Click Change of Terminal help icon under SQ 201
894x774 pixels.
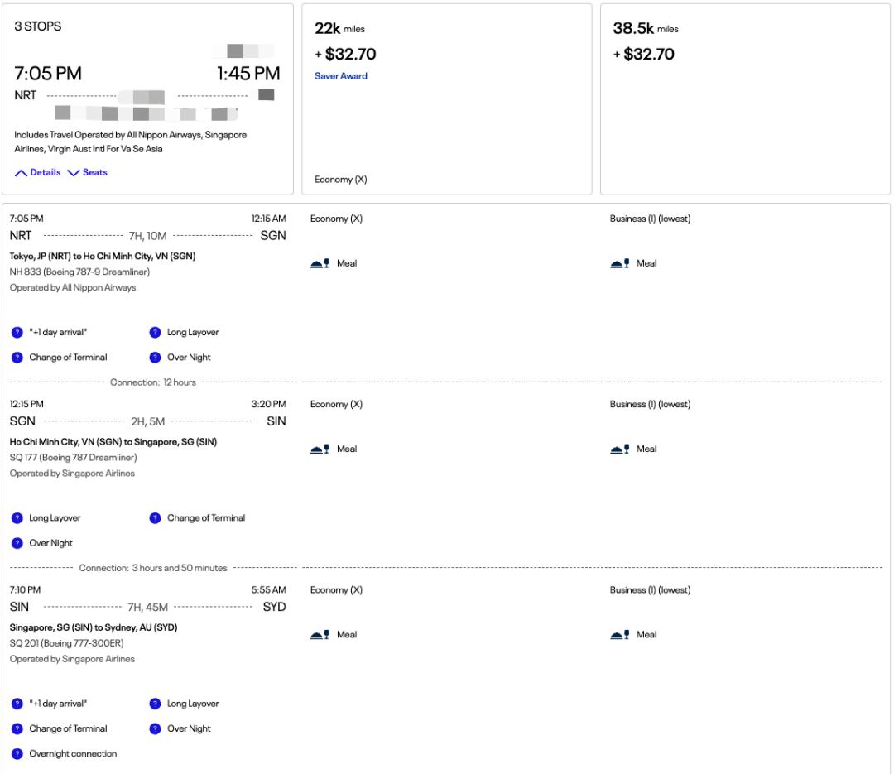click(17, 729)
